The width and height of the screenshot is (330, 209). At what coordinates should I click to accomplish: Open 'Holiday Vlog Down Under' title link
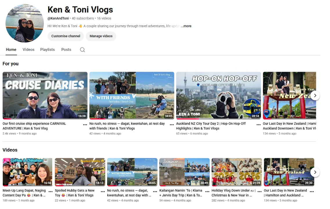pos(234,193)
